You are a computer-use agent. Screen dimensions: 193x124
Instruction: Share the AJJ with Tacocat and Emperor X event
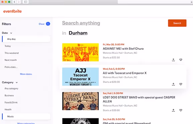tap(173, 84)
